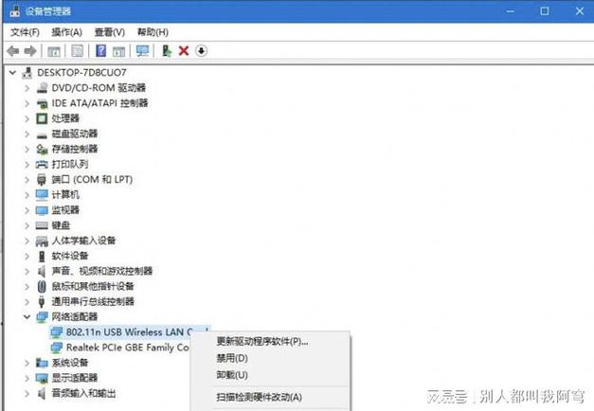594x411 pixels.
Task: Select the 磁盘驱动器 row text
Action: (x=75, y=134)
